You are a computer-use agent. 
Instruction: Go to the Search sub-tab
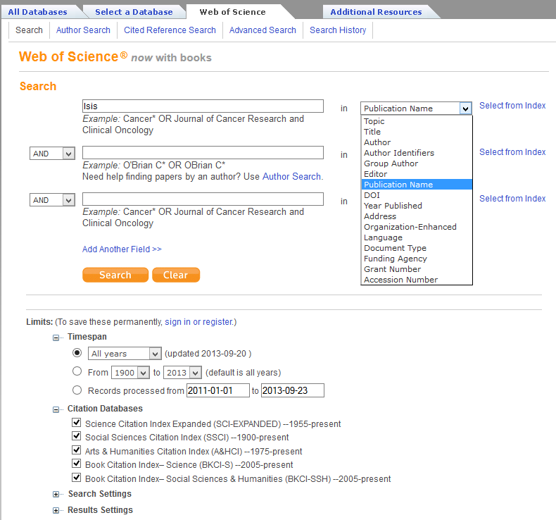coord(29,30)
